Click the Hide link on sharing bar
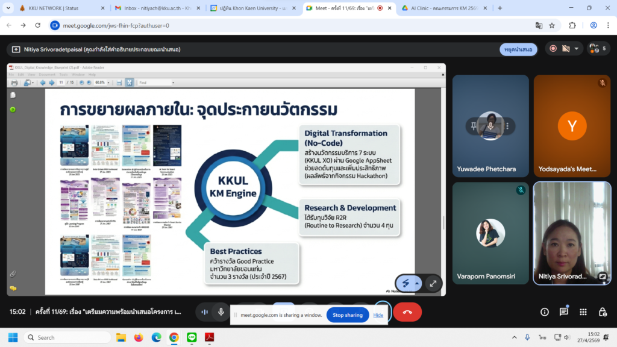 378,315
